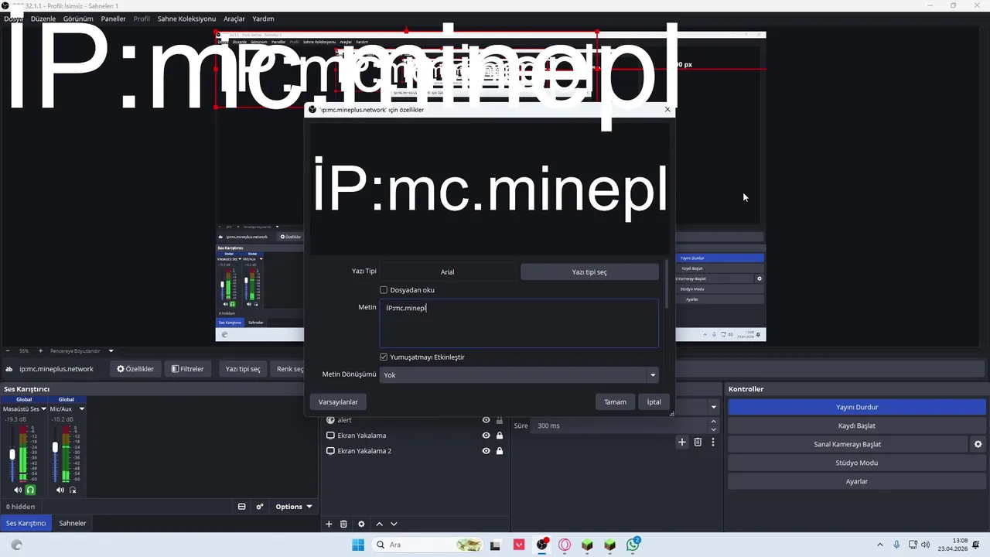990x557 pixels.
Task: Cancel the dialog with İptal
Action: (x=654, y=402)
